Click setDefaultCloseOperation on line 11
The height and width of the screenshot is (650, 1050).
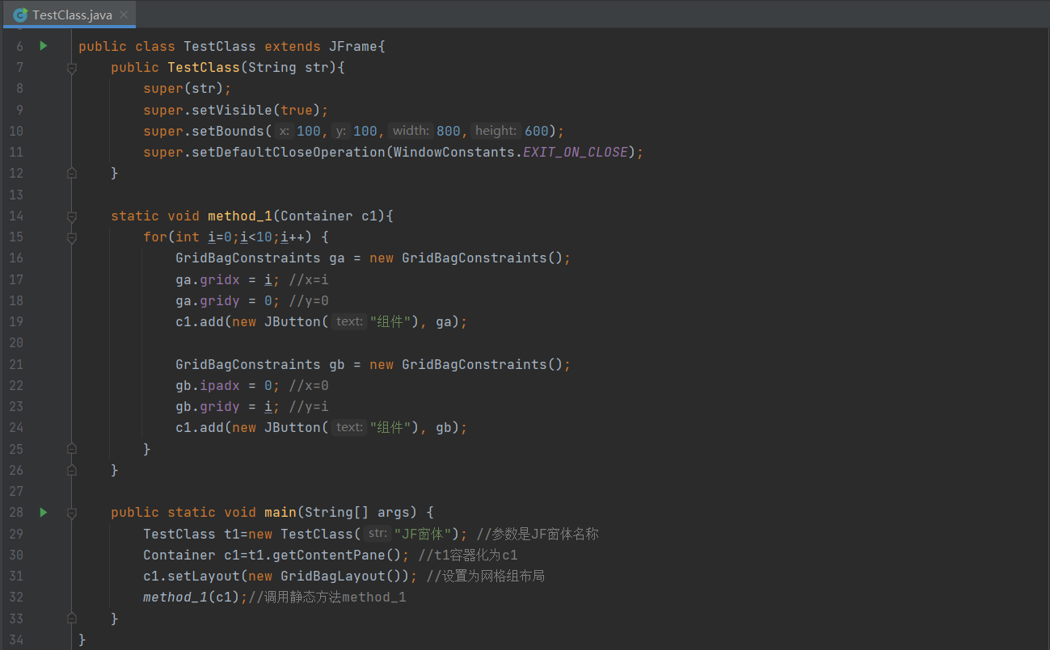click(x=289, y=152)
